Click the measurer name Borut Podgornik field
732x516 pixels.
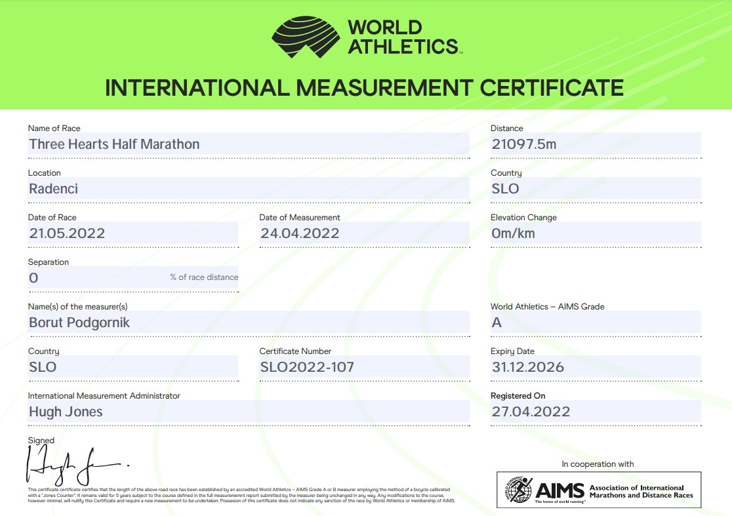248,323
